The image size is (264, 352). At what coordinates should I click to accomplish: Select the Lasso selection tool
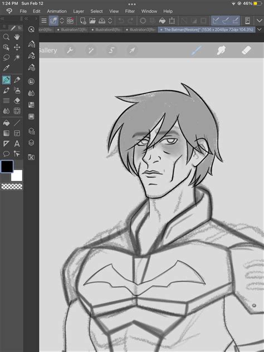point(6,57)
